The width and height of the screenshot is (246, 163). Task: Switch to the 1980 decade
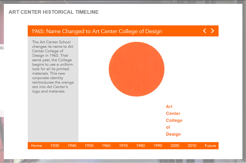click(140, 146)
